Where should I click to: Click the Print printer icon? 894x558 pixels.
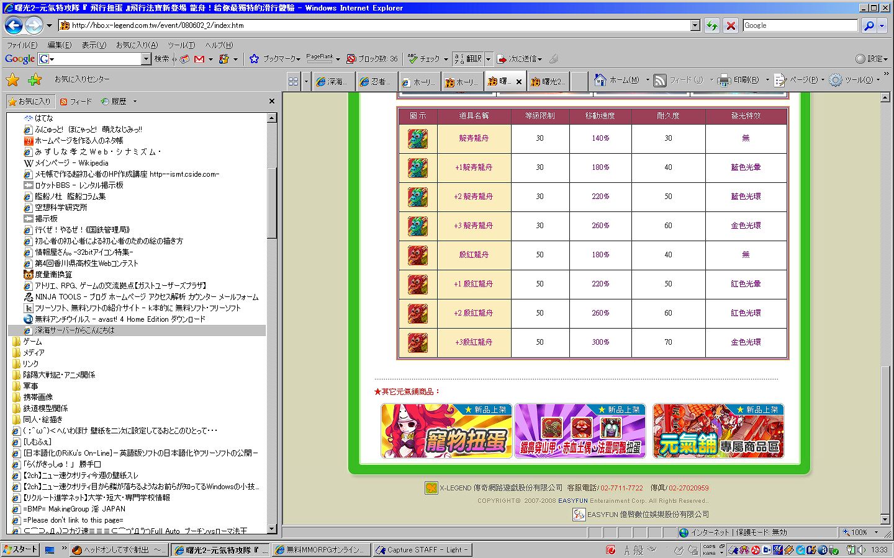724,80
